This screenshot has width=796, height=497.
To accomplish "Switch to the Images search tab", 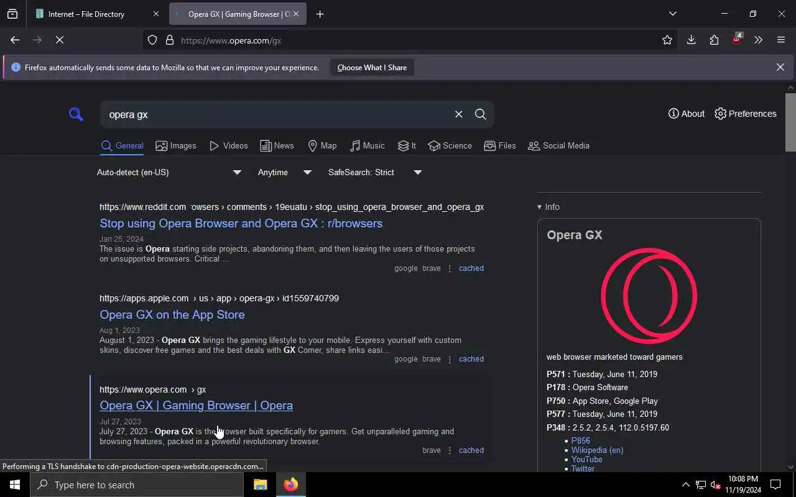I will (x=176, y=146).
